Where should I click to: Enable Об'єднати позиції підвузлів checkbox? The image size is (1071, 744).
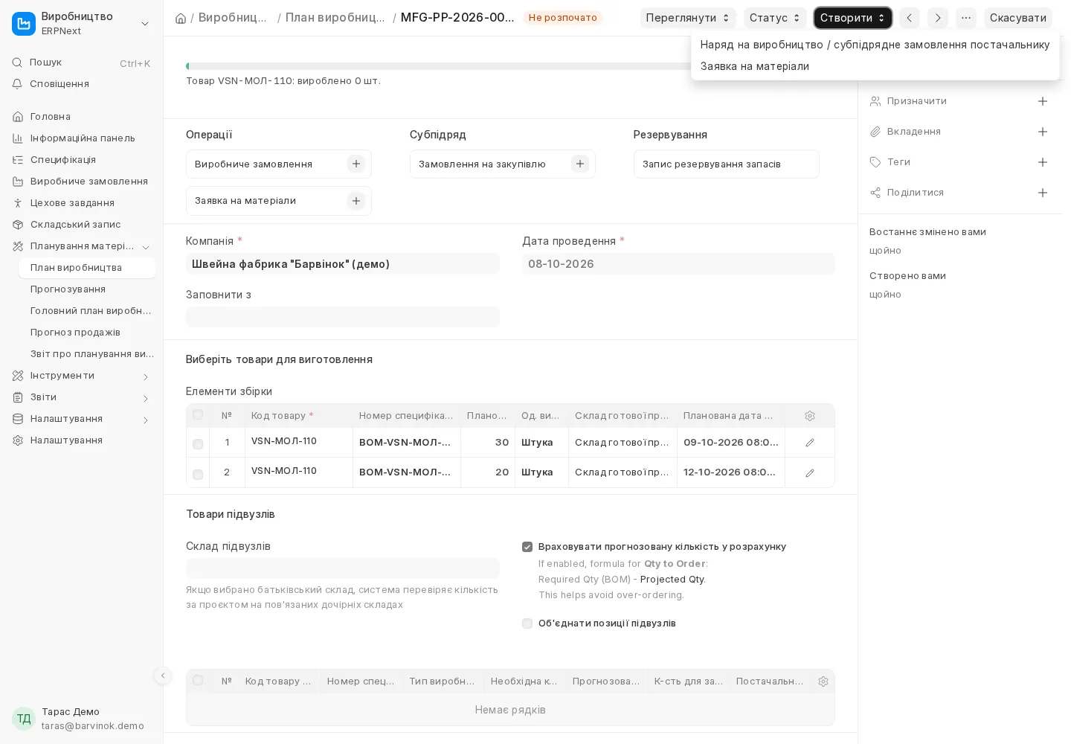tap(527, 623)
